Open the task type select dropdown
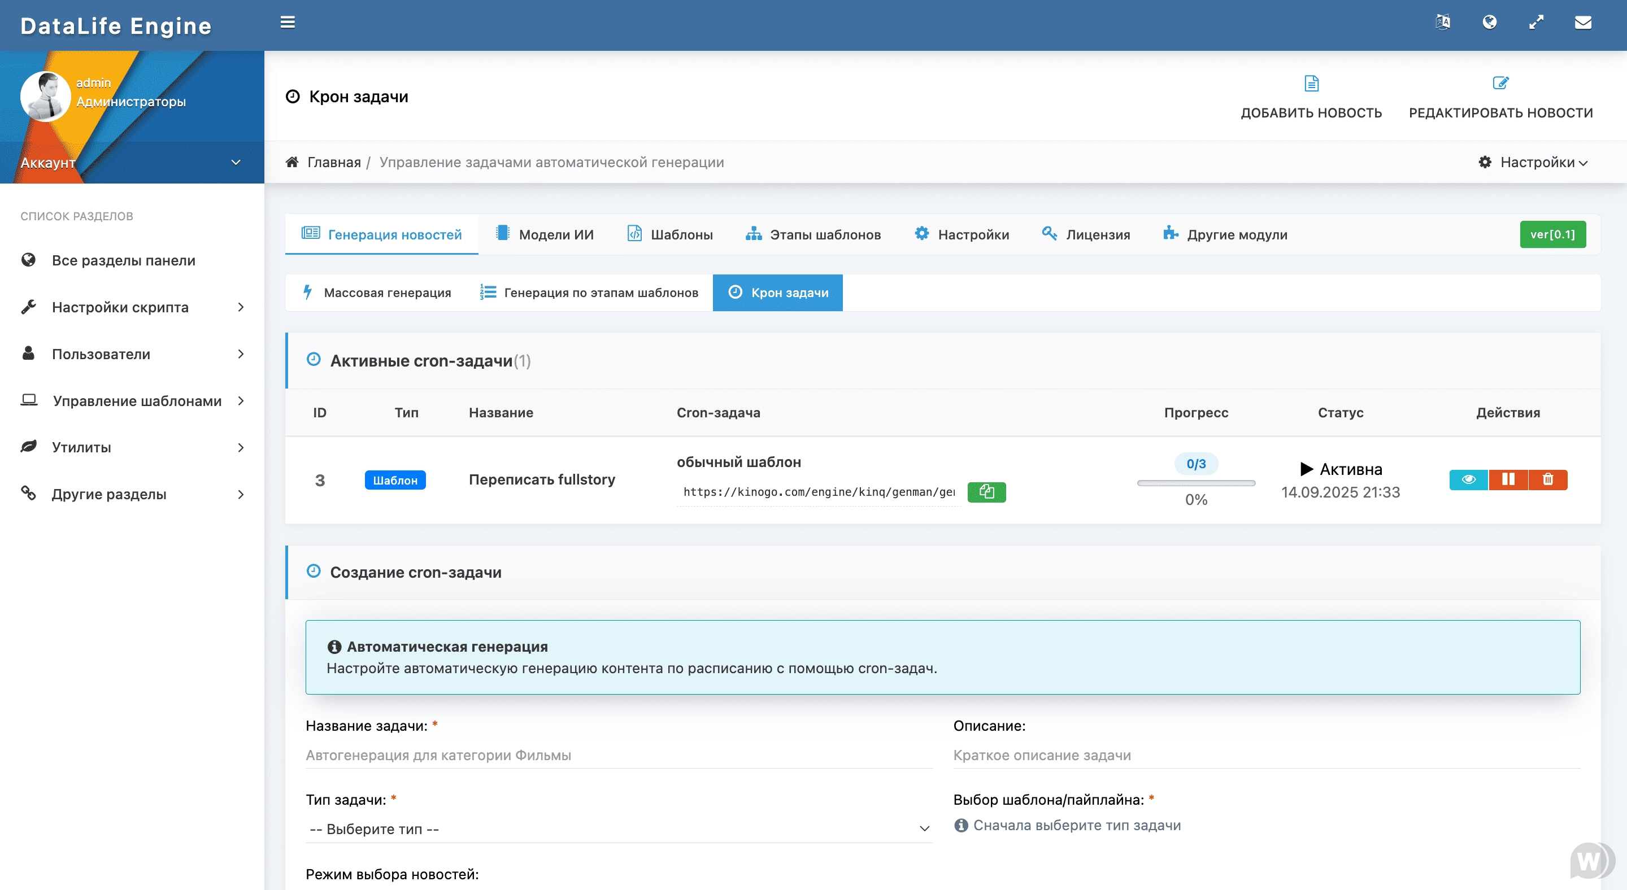This screenshot has width=1627, height=890. click(x=619, y=829)
